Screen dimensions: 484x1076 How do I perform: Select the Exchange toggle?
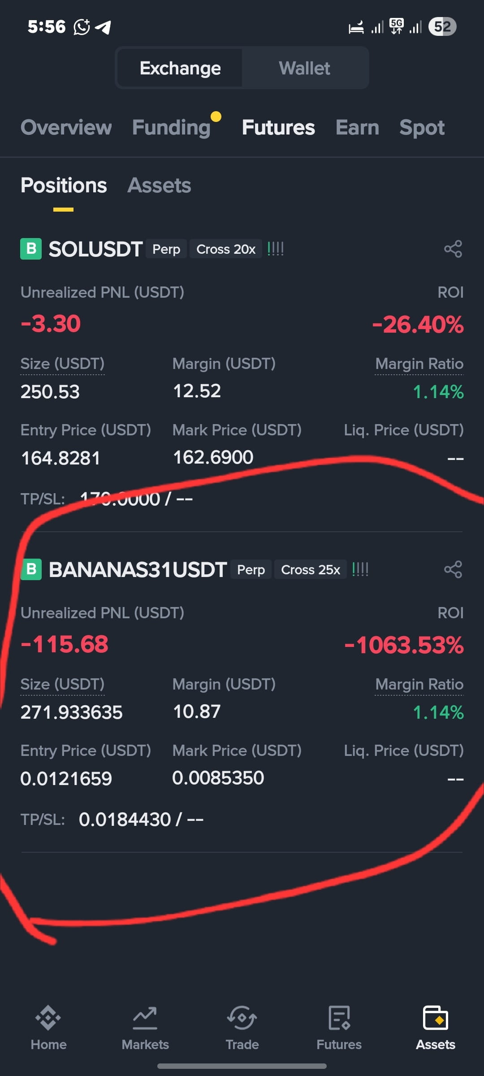(x=180, y=68)
